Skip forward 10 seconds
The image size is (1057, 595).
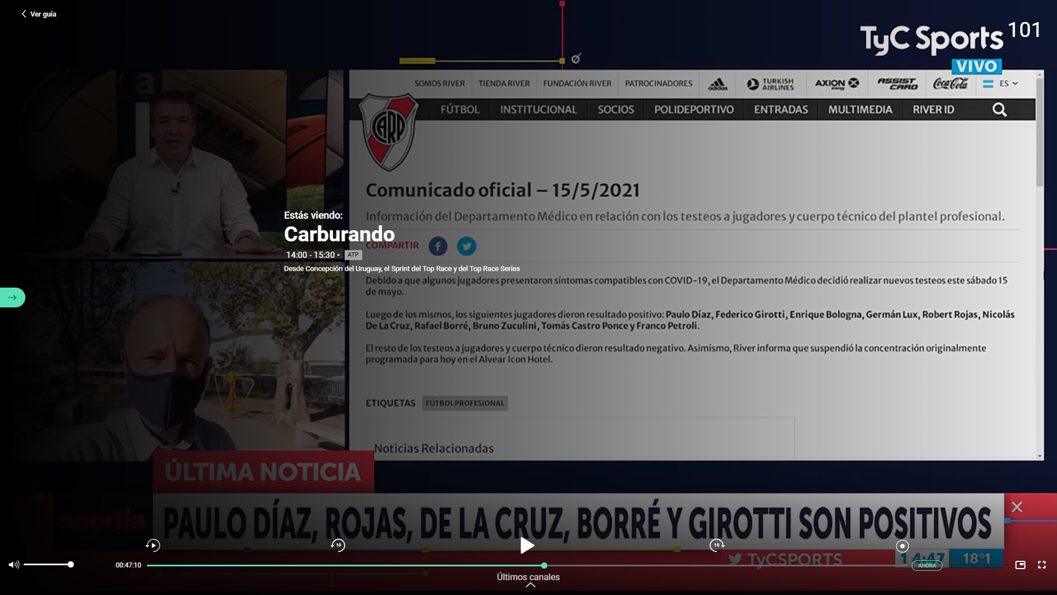point(717,545)
